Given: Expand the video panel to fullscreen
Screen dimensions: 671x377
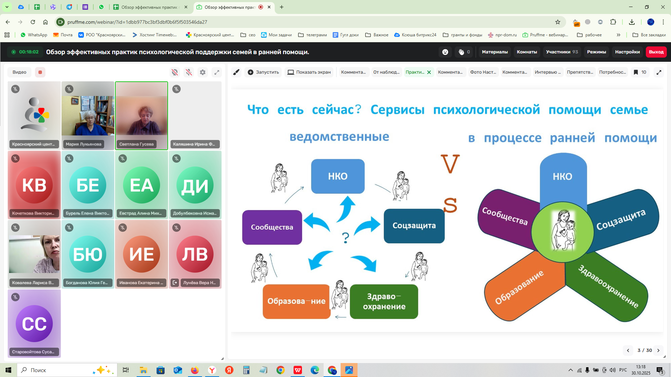Looking at the screenshot, I should click(x=217, y=72).
